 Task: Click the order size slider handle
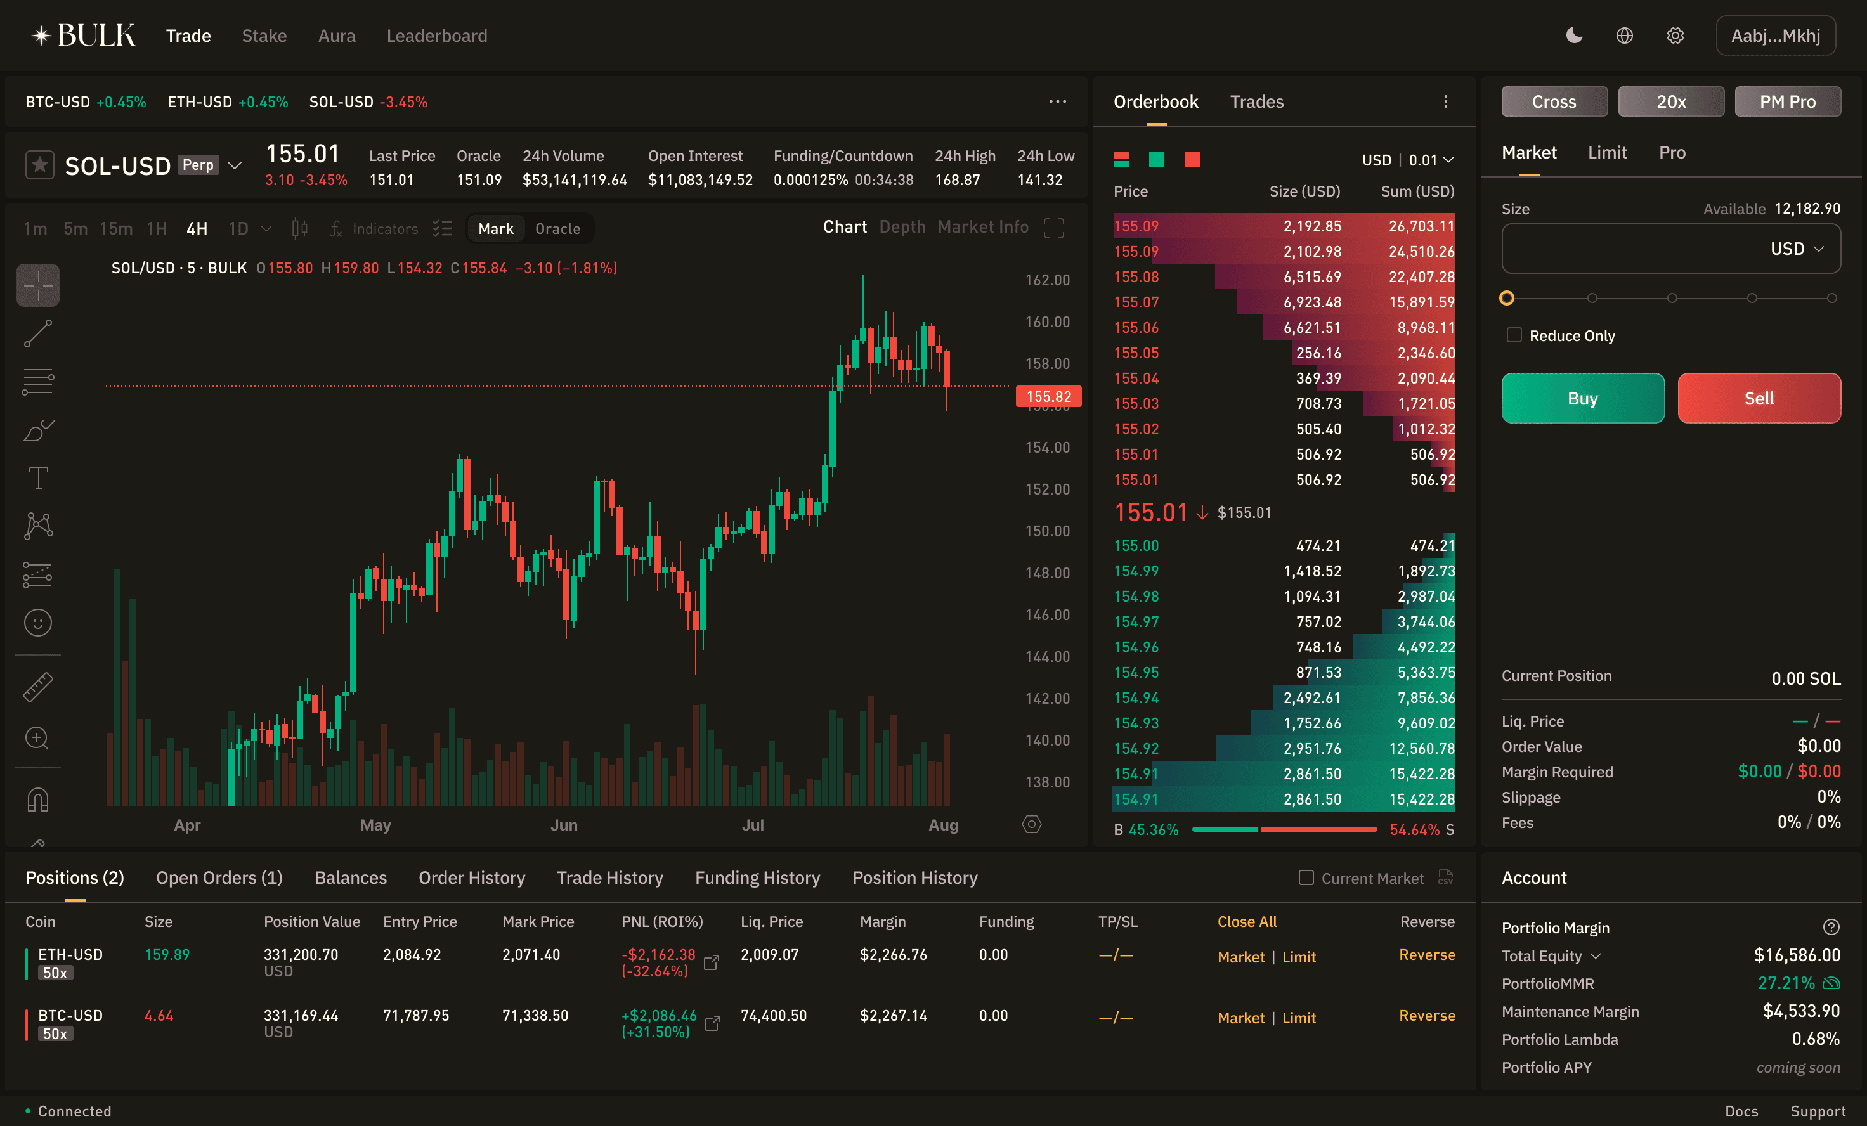point(1506,298)
